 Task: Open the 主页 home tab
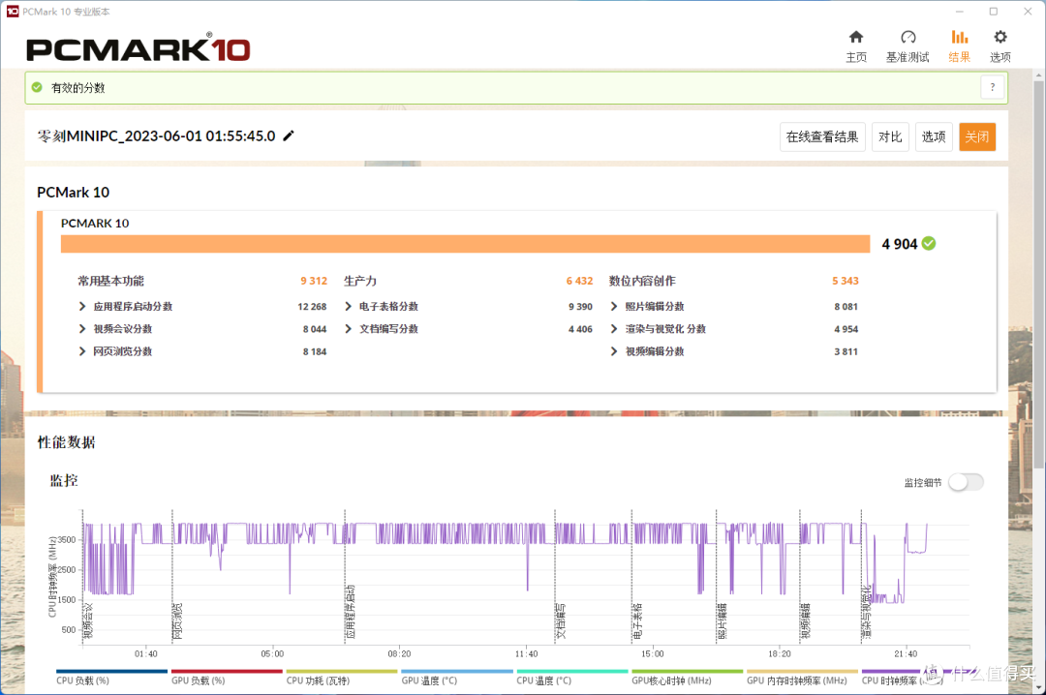856,46
